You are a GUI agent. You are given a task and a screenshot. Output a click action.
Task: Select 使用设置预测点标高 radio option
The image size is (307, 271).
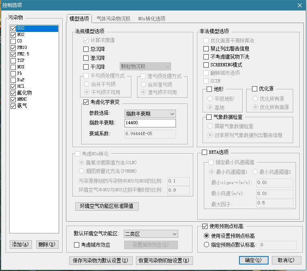pyautogui.click(x=207, y=236)
